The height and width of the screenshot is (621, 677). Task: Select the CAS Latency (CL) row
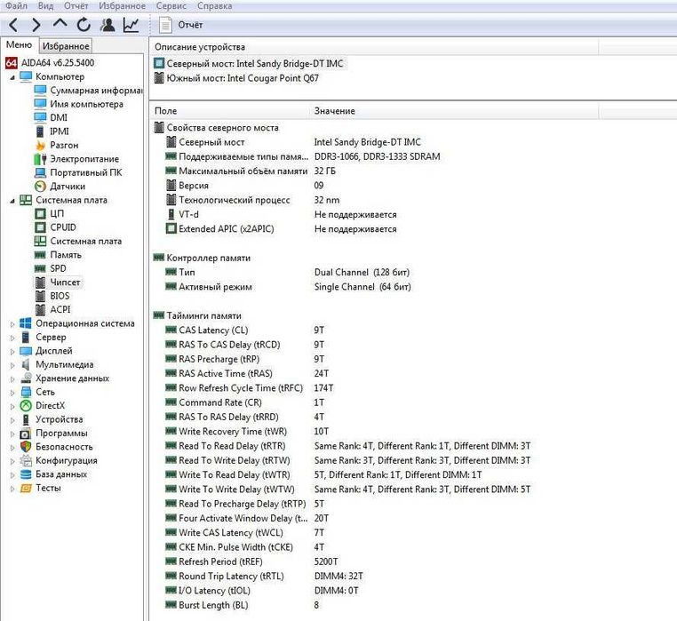click(x=244, y=330)
